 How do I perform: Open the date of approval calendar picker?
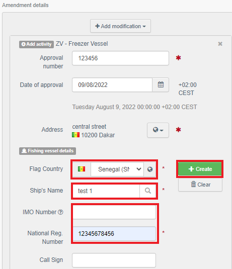[161, 85]
